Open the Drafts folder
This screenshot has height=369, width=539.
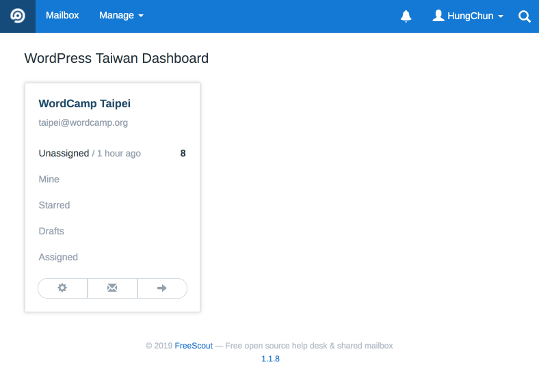51,231
